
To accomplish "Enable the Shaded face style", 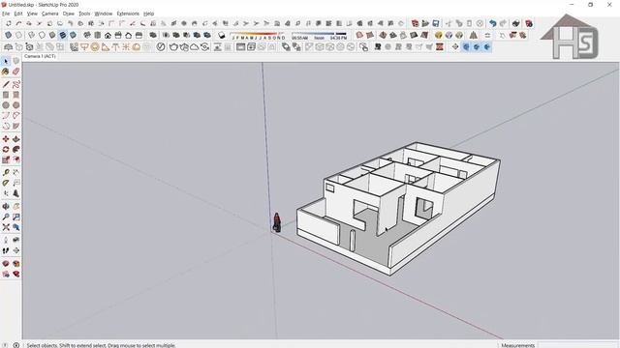I will [52, 35].
